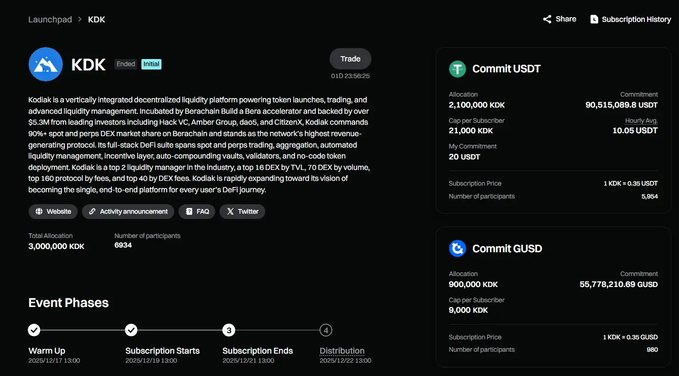Image resolution: width=679 pixels, height=376 pixels.
Task: Go back to Launchpad via breadcrumb
Action: tap(50, 20)
